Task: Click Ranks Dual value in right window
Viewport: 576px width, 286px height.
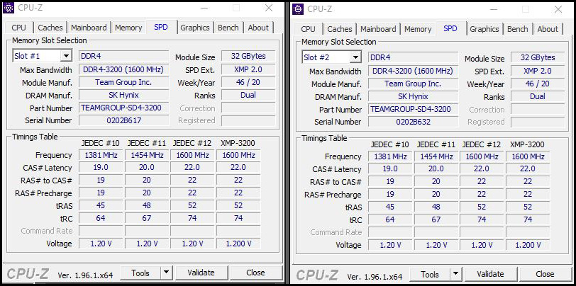Action: point(538,96)
